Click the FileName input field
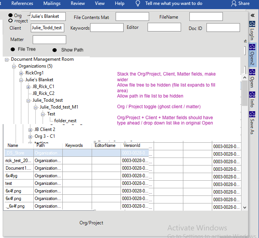Viewport: 259px width, 238px height. tap(206, 16)
